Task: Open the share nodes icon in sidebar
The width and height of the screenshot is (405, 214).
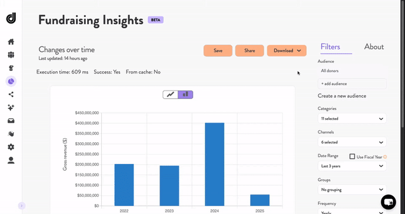Action: (11, 95)
